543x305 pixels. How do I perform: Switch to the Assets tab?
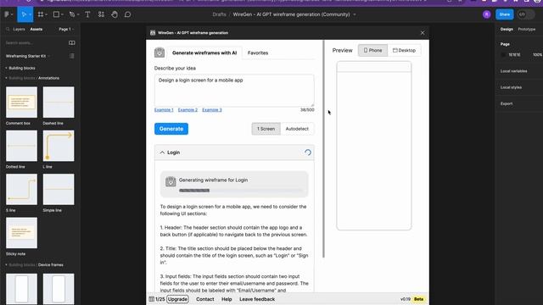[x=36, y=30]
